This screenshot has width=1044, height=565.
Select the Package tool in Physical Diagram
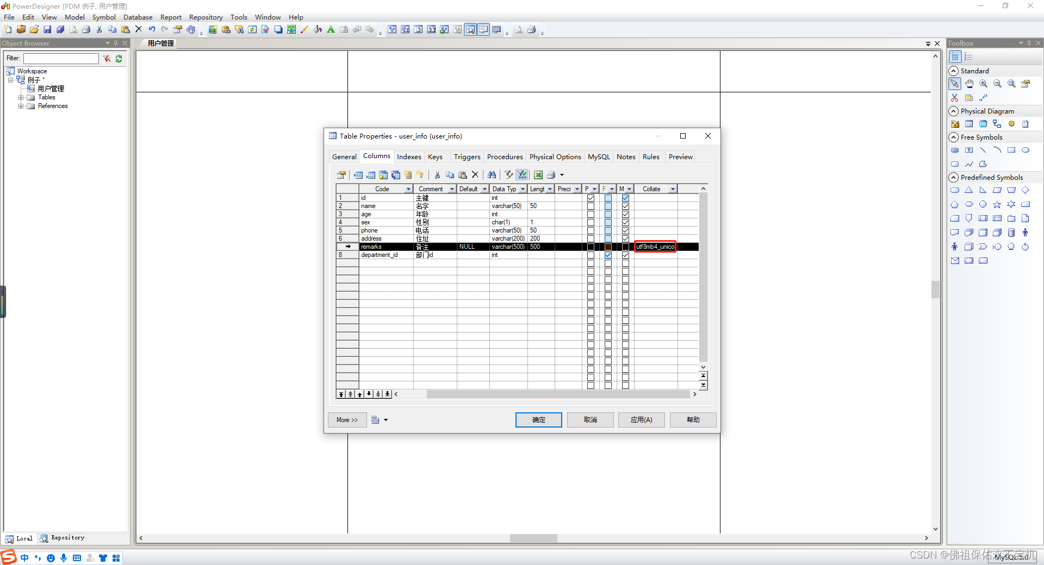coord(955,124)
